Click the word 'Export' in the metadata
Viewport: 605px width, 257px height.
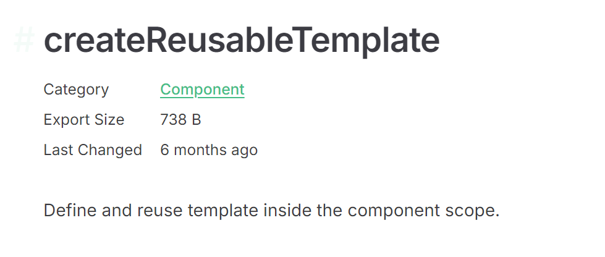(x=65, y=120)
